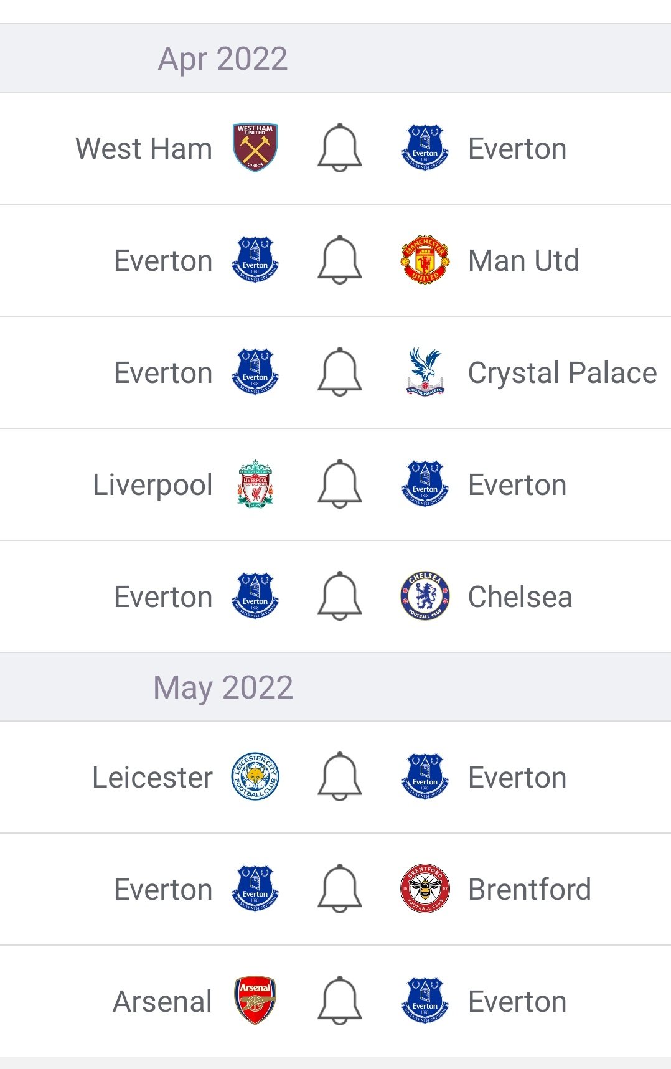The image size is (671, 1069).
Task: Click the Liverpool club crest
Action: coord(255,484)
